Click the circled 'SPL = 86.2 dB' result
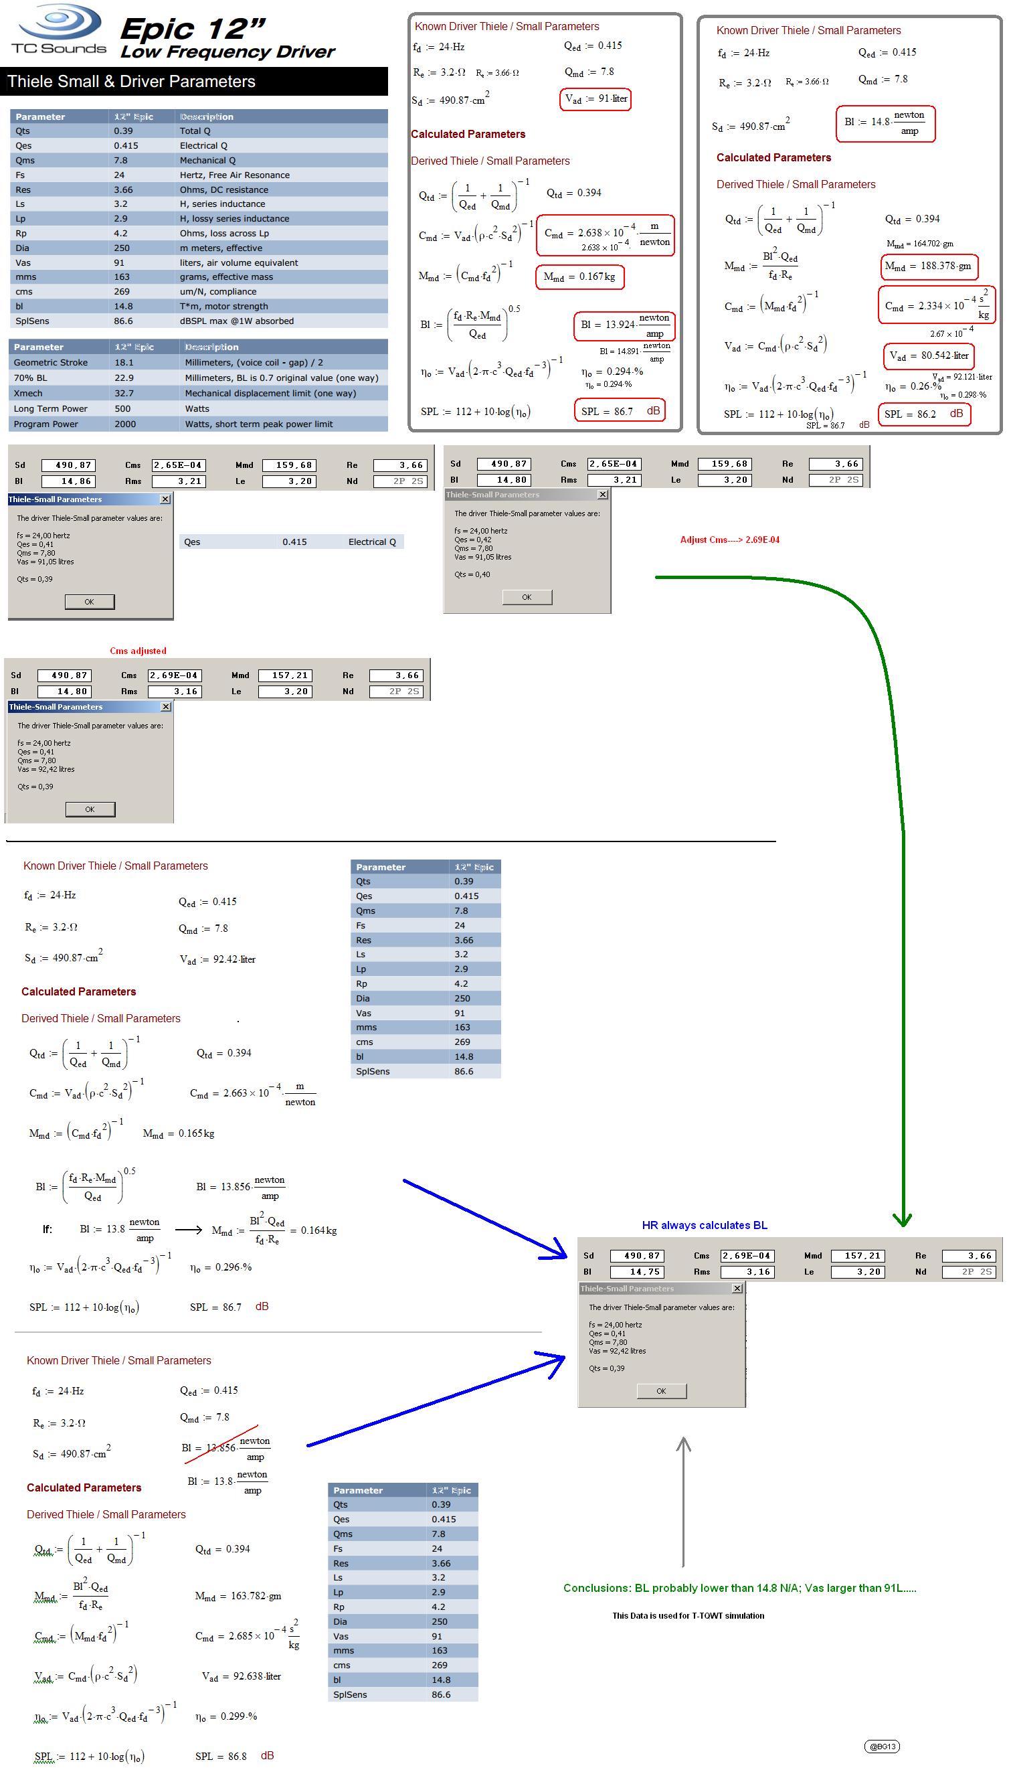 point(924,414)
